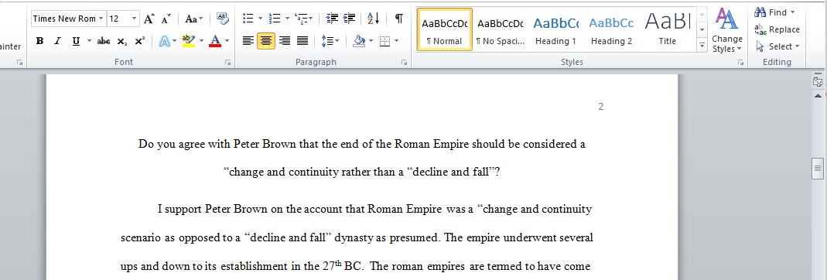Apply Superscript formatting
Viewport: 827px width, 280px height.
[x=140, y=40]
